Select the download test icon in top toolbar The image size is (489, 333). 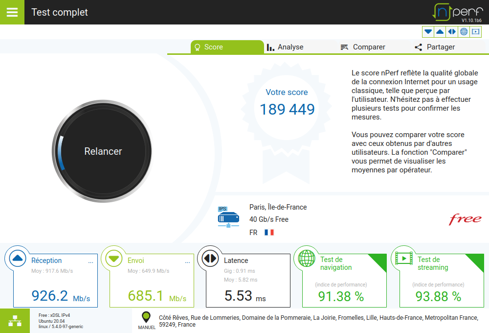[x=428, y=31]
